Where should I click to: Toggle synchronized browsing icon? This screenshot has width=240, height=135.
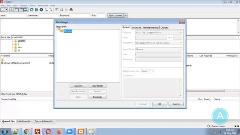pyautogui.click(x=66, y=10)
